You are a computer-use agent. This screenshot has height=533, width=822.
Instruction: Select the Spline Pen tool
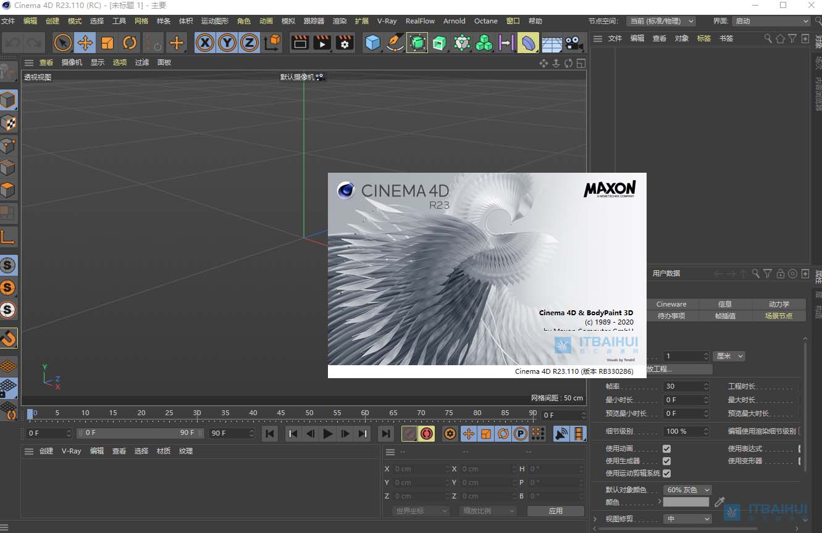tap(395, 43)
